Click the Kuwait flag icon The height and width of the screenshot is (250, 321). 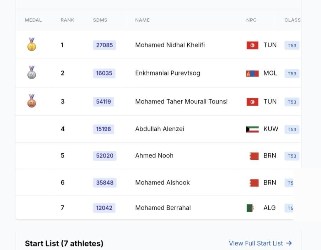tap(252, 129)
